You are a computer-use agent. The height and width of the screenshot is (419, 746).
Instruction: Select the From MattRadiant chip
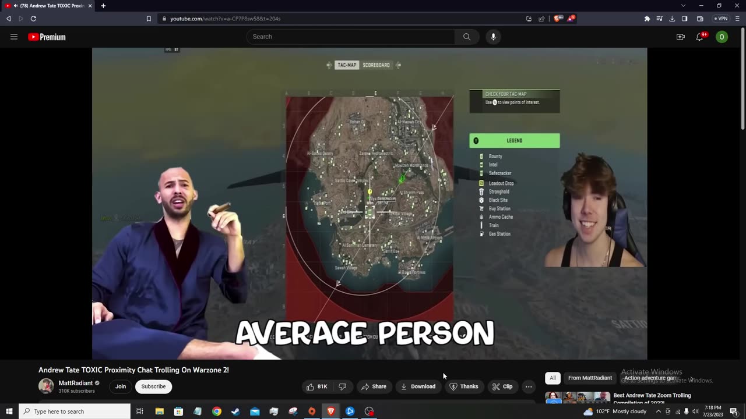coord(590,378)
